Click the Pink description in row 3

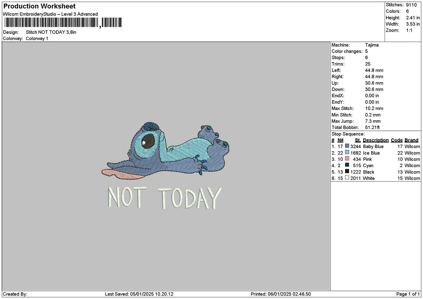point(368,159)
